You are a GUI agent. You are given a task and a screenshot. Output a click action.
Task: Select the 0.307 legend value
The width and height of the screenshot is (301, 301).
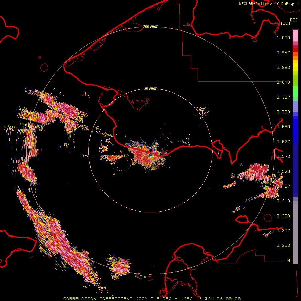[283, 231]
